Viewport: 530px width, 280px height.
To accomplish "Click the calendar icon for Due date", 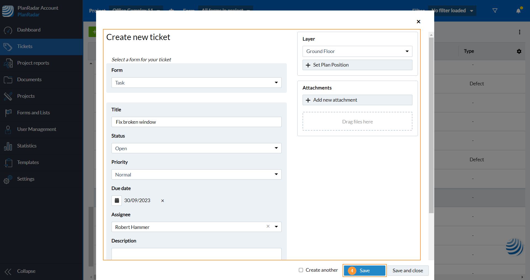I will pos(117,200).
